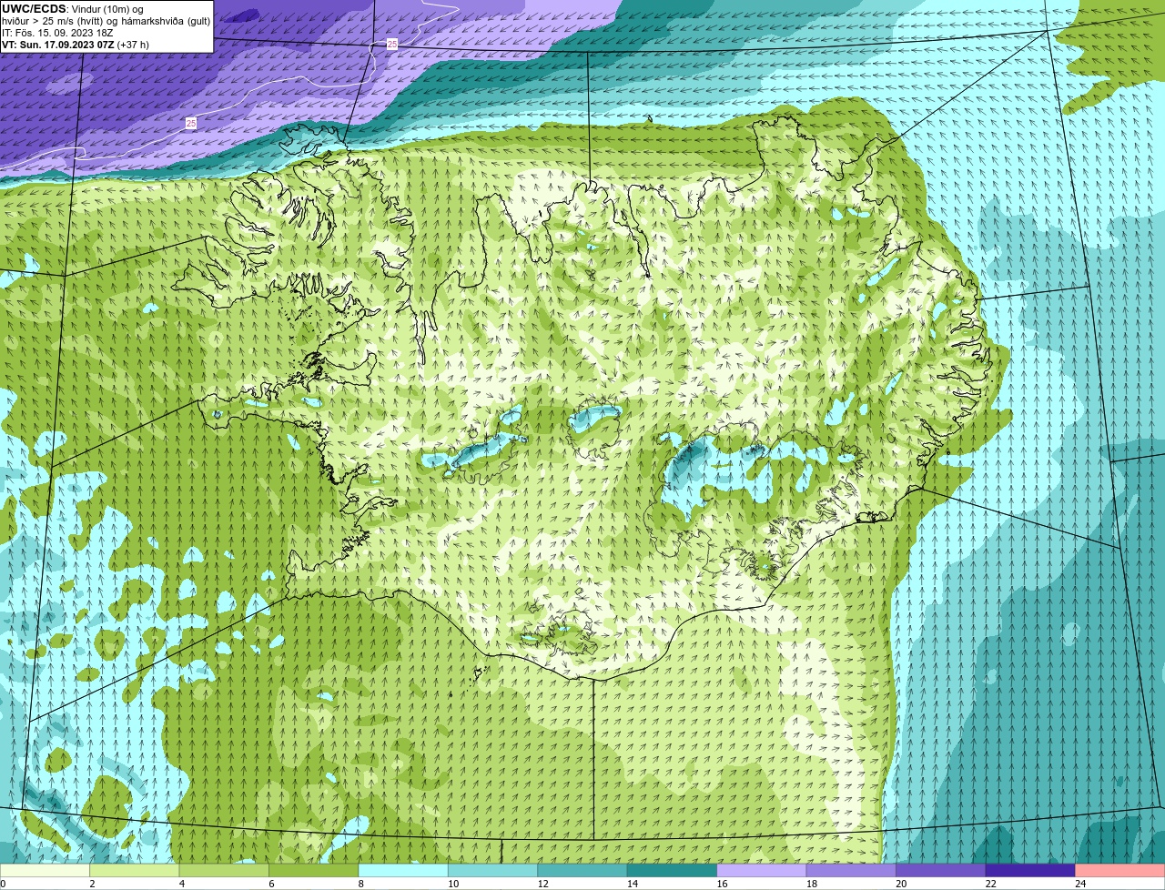Click the "UWC/ECDS: Vindur (10m) og" title line

click(x=73, y=9)
